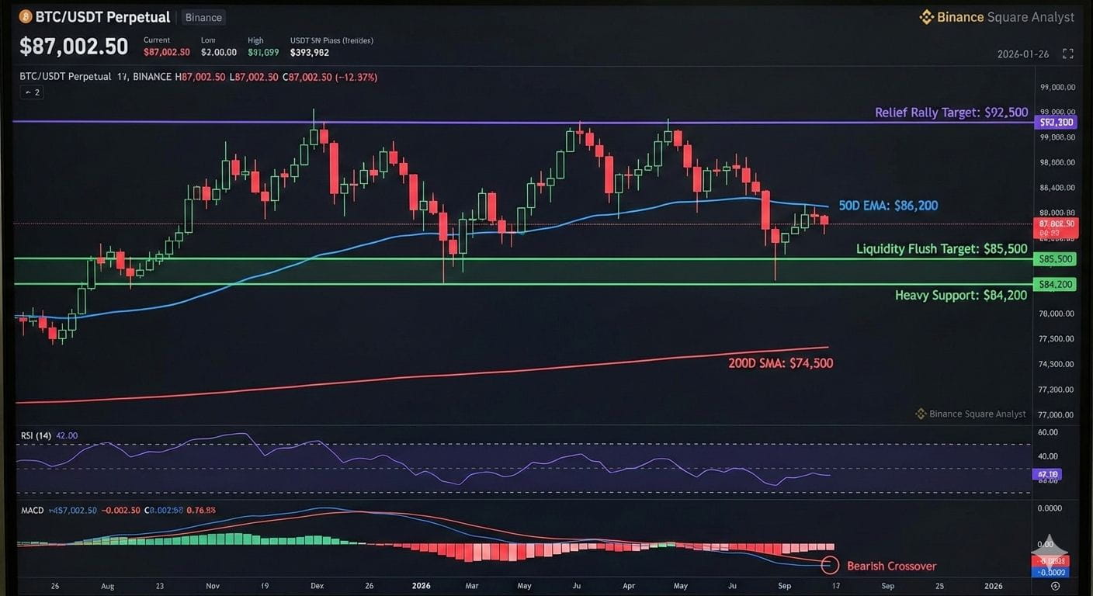Click the Mar label on the time axis

tap(473, 586)
